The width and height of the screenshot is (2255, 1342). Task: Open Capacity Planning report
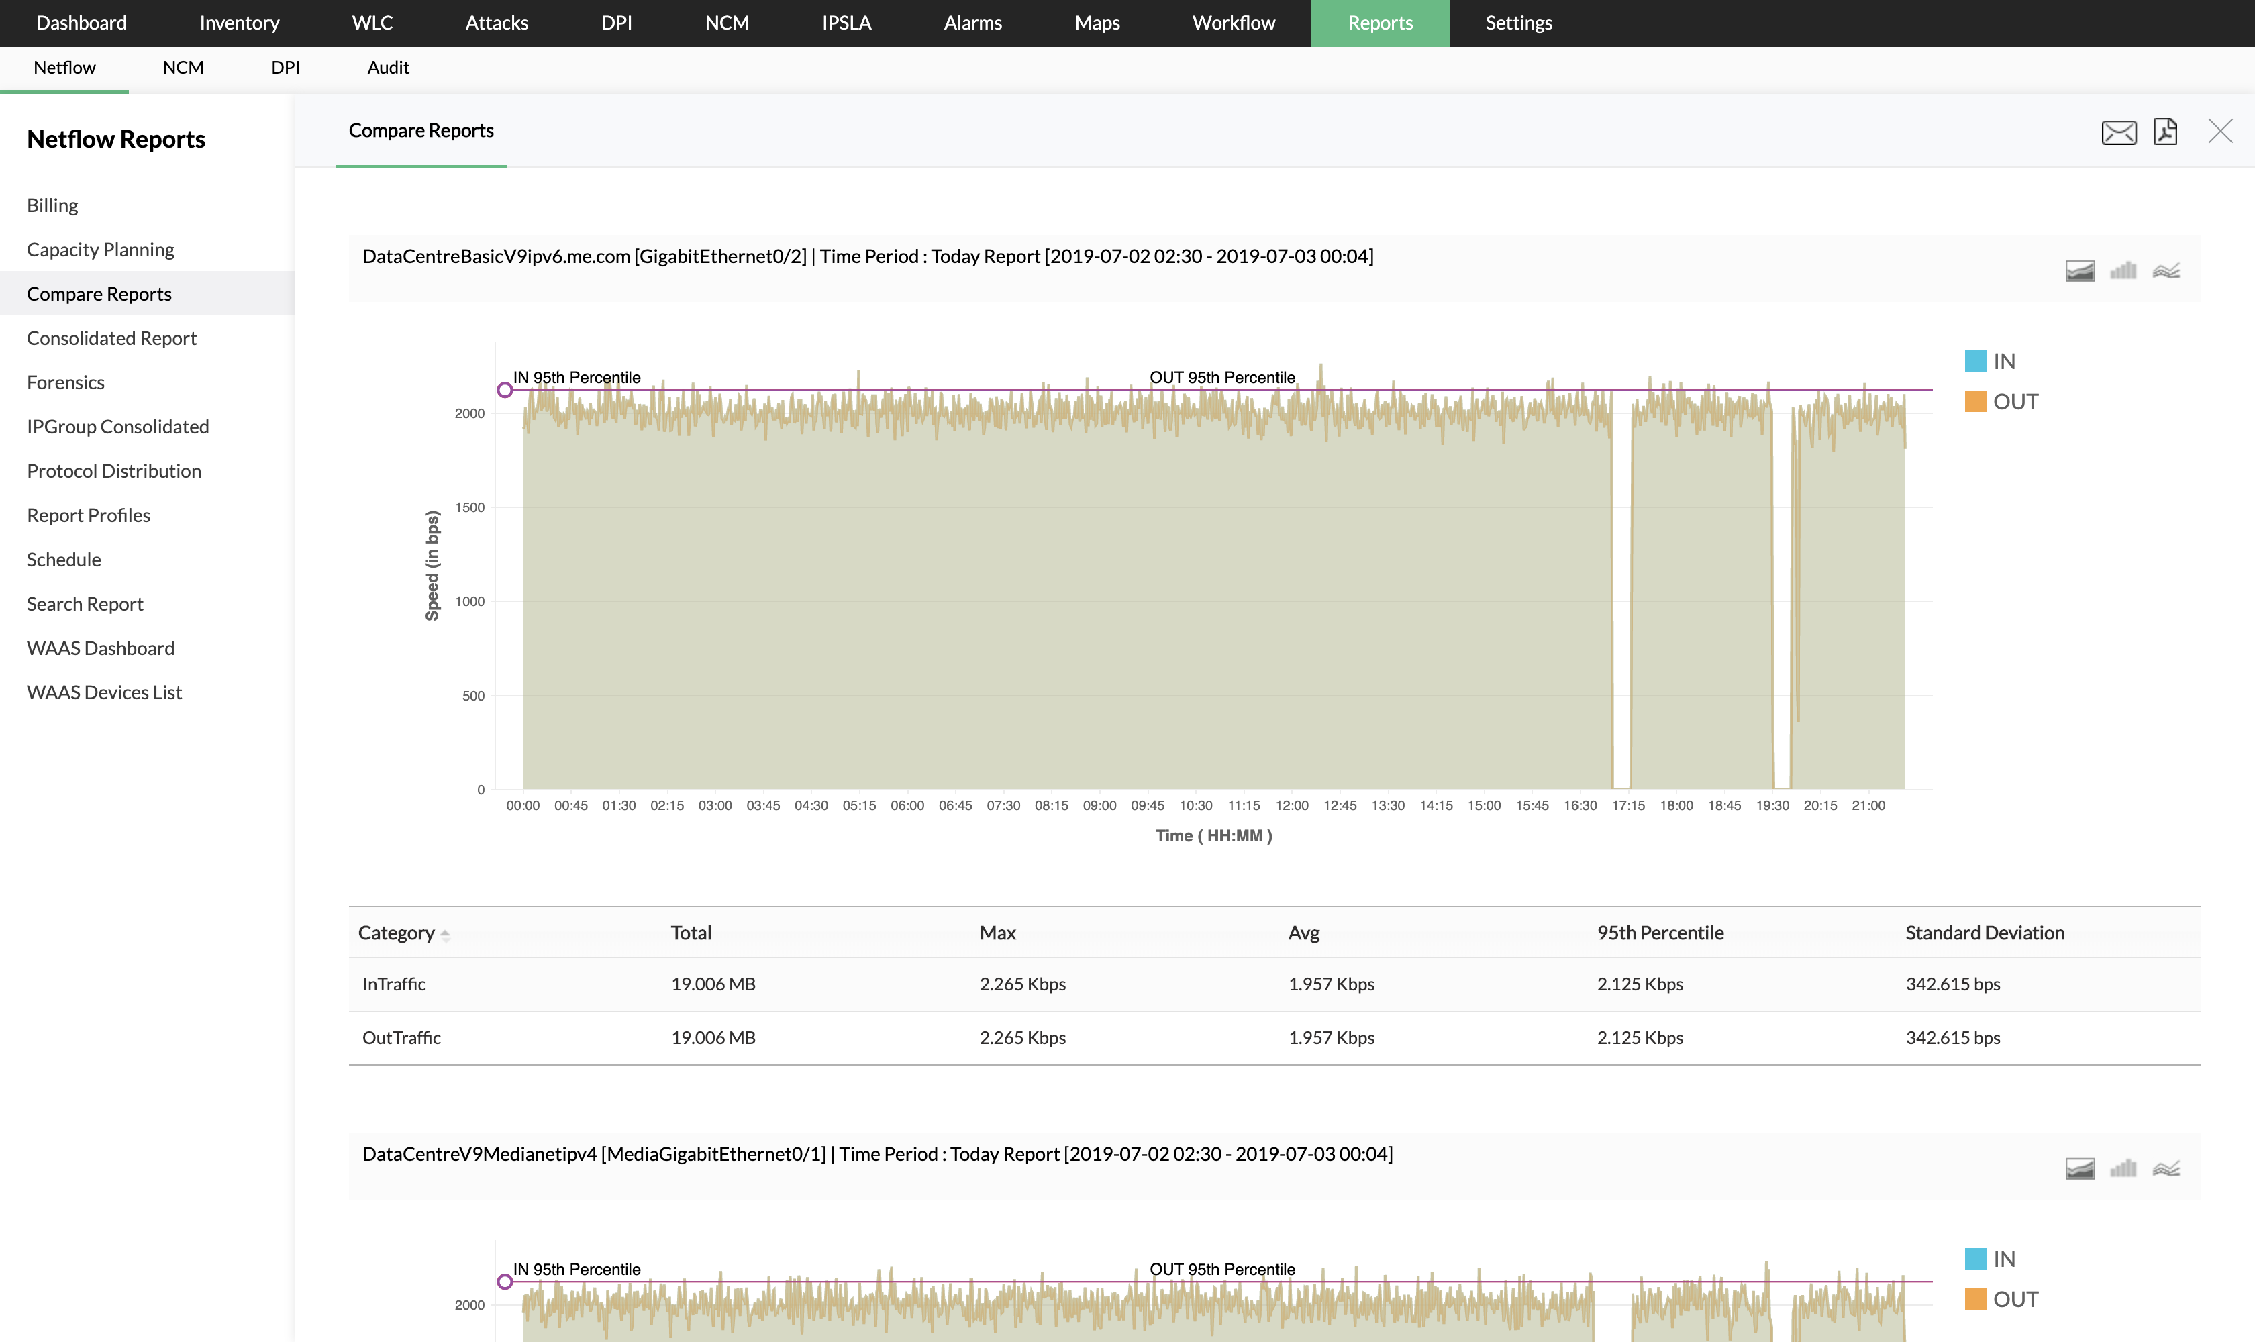click(101, 250)
